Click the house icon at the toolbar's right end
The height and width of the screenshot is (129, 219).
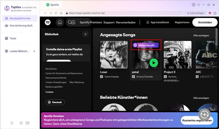click(215, 13)
